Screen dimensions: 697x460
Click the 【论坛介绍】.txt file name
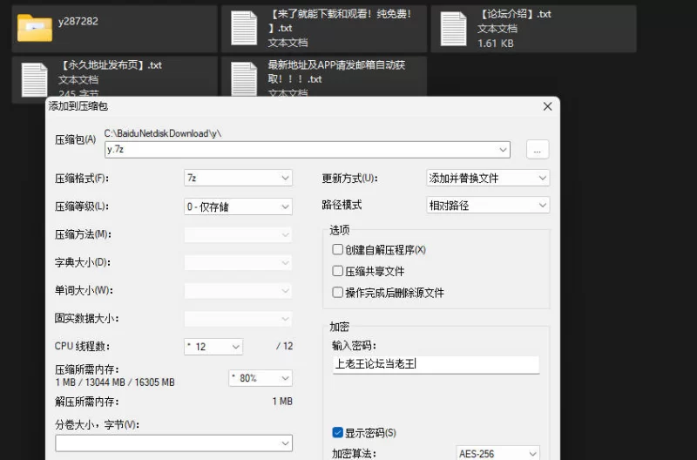coord(515,14)
